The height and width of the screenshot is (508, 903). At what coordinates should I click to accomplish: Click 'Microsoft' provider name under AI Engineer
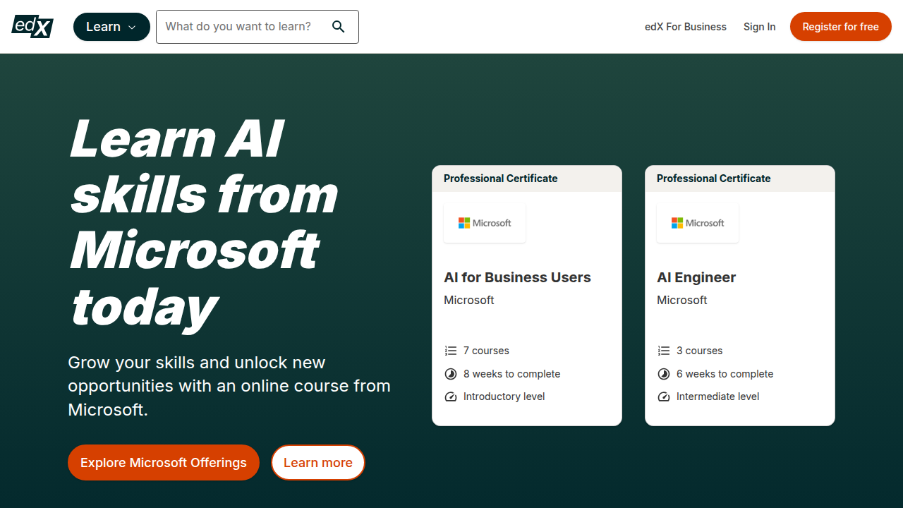point(682,300)
